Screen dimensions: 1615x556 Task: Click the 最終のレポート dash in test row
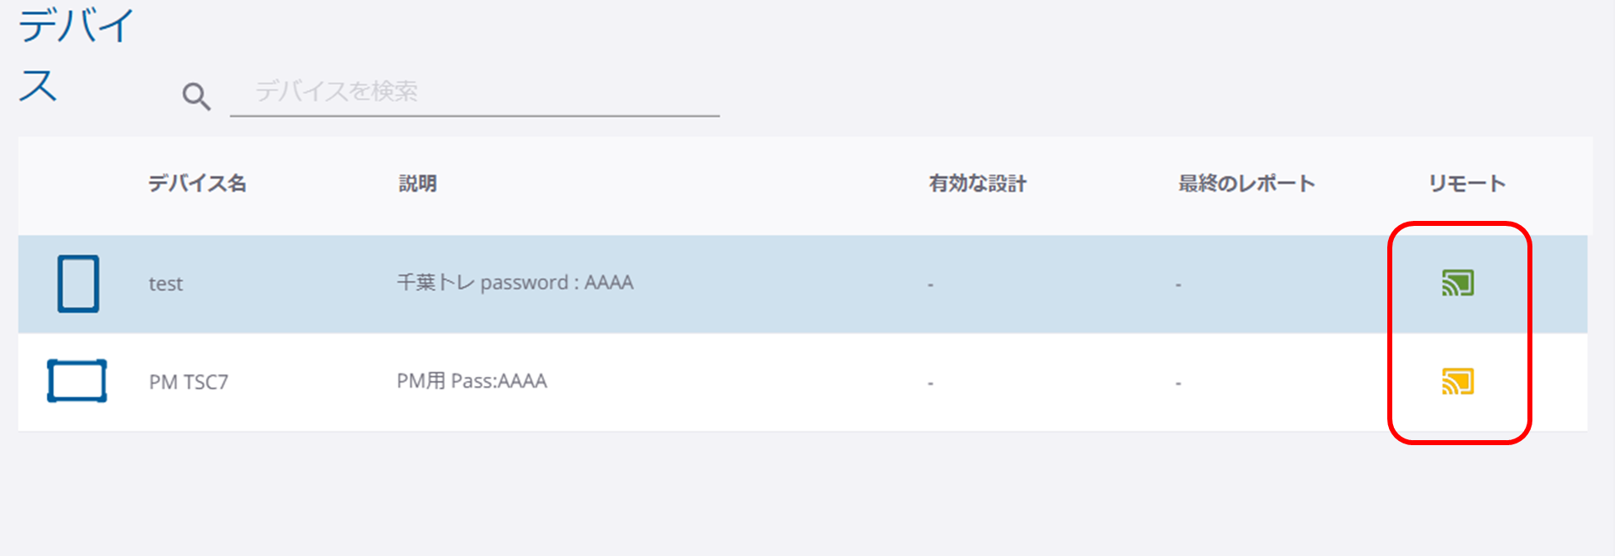point(1178,285)
